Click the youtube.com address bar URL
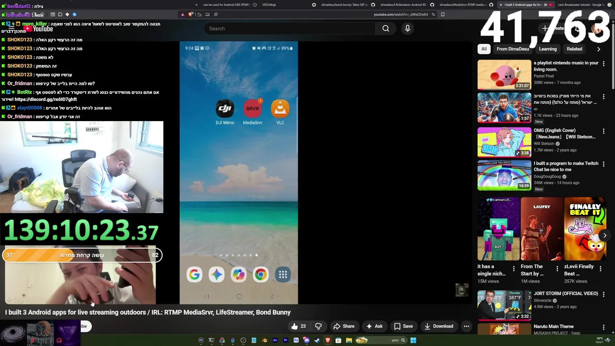615x346 pixels. [x=401, y=14]
